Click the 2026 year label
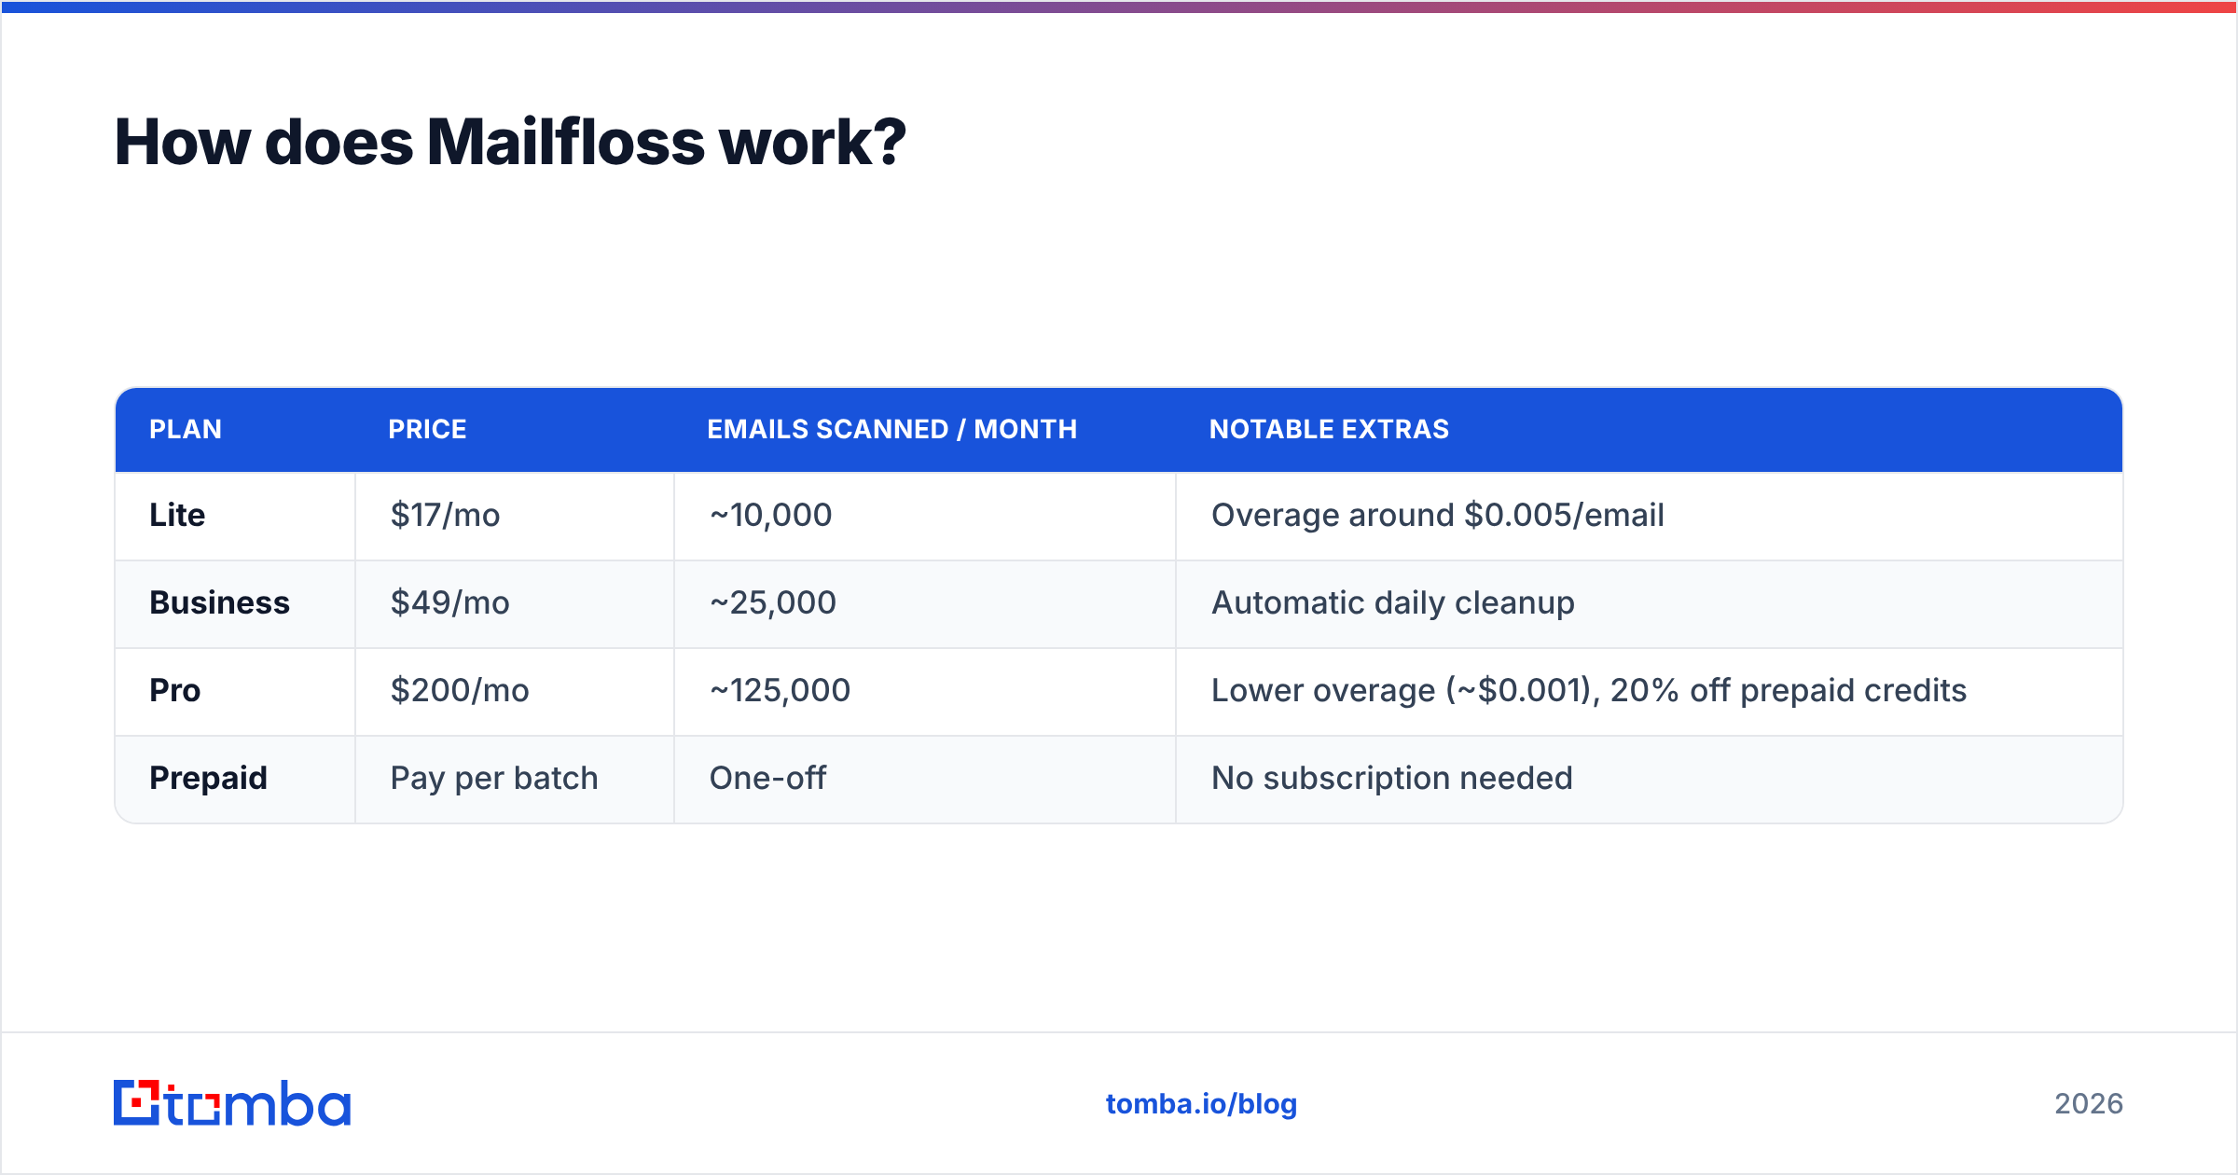The height and width of the screenshot is (1175, 2238). tap(2089, 1104)
